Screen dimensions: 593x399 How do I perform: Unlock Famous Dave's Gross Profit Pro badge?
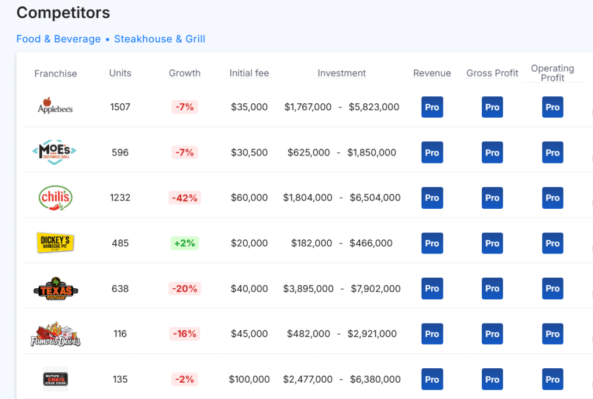tap(492, 334)
